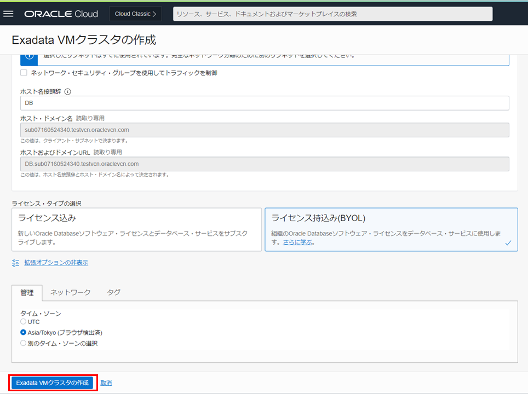Viewport: 528px width, 394px height.
Task: Select the Asia/Tokyo time zone option
Action: (x=24, y=332)
